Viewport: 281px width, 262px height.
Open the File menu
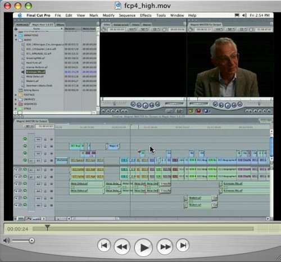click(x=58, y=15)
